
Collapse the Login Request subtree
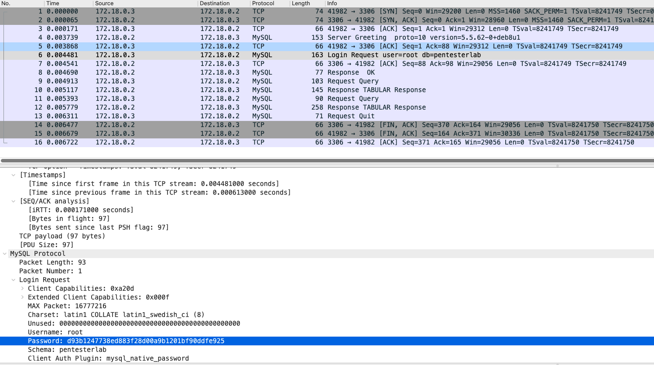tap(14, 280)
